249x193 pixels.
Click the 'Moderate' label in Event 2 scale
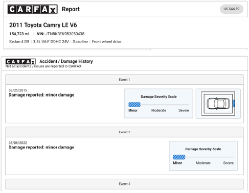click(203, 163)
